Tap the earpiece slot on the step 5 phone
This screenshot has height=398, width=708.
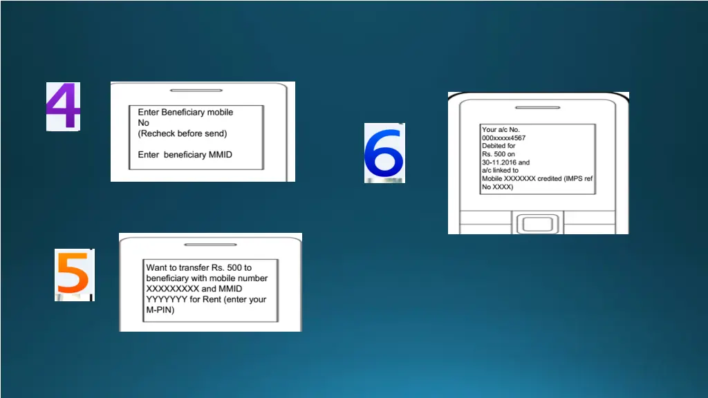(x=210, y=244)
